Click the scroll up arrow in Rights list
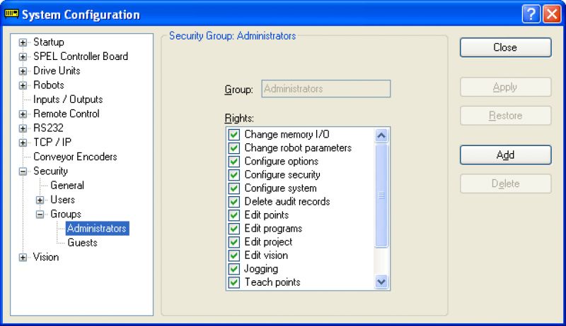The image size is (566, 326). (381, 135)
